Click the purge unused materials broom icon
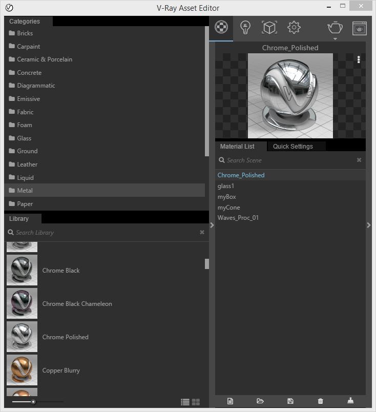Screen dimensions: 376x412 [350, 400]
